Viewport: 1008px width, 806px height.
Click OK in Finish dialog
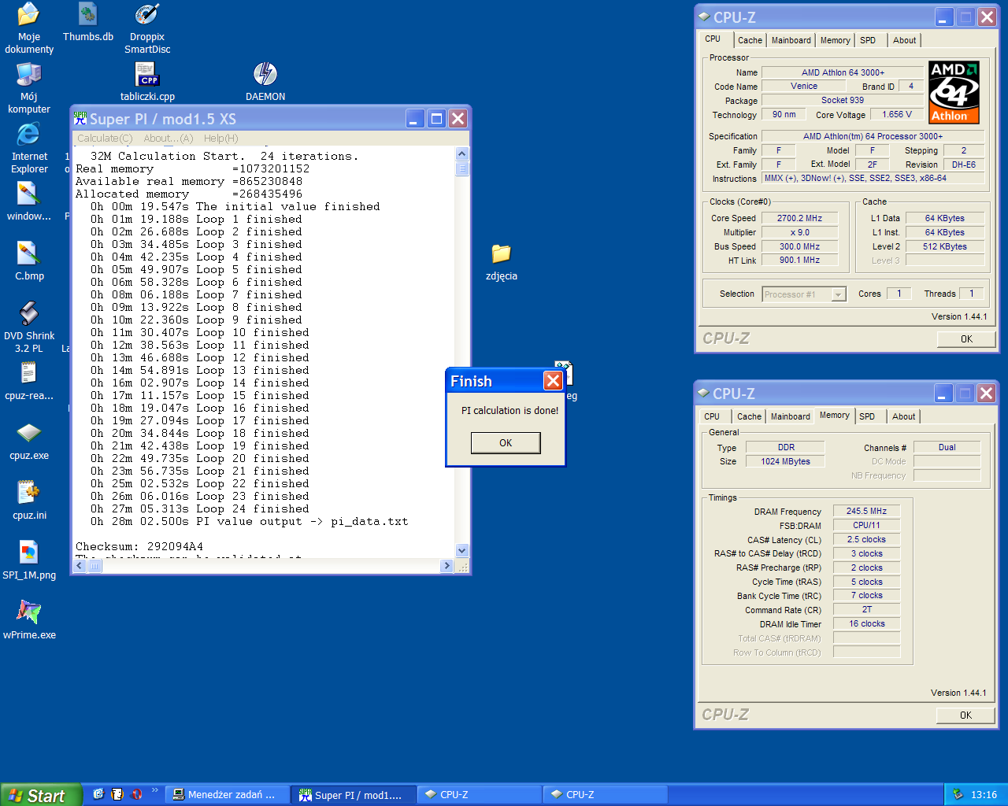(x=506, y=443)
